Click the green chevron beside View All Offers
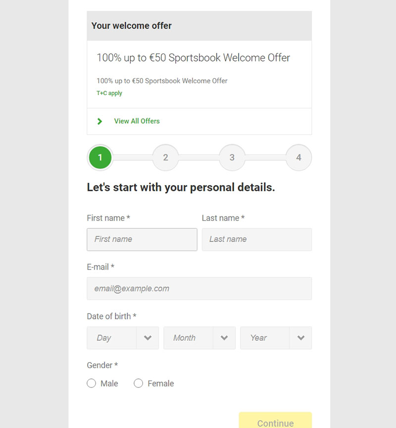Image resolution: width=396 pixels, height=428 pixels. pyautogui.click(x=100, y=121)
